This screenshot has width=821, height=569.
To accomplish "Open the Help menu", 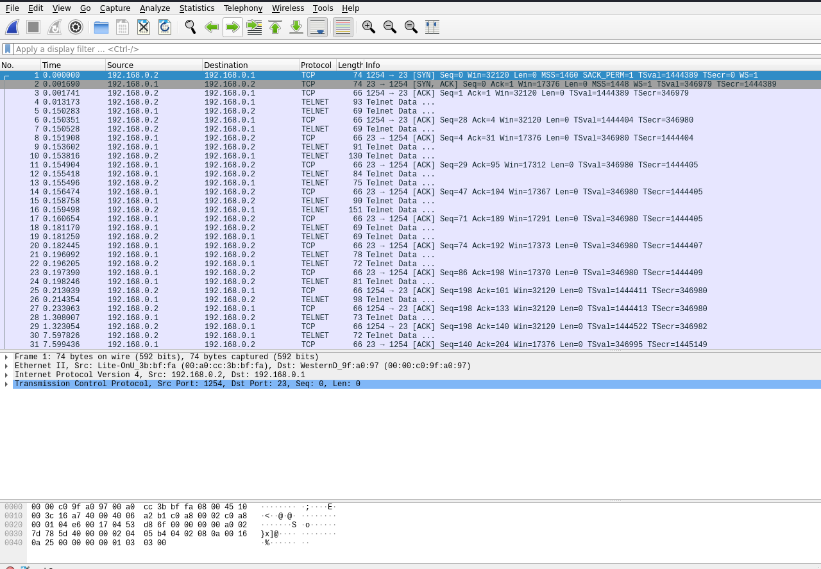I will [x=351, y=8].
